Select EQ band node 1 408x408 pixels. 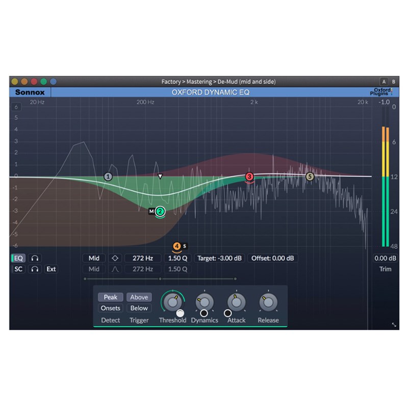[108, 176]
